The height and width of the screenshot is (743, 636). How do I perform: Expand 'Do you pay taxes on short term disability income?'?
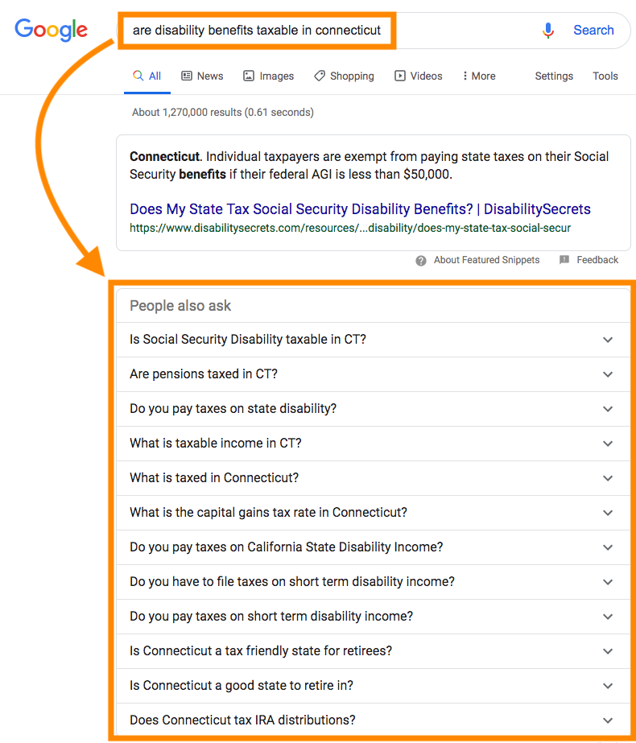click(373, 617)
